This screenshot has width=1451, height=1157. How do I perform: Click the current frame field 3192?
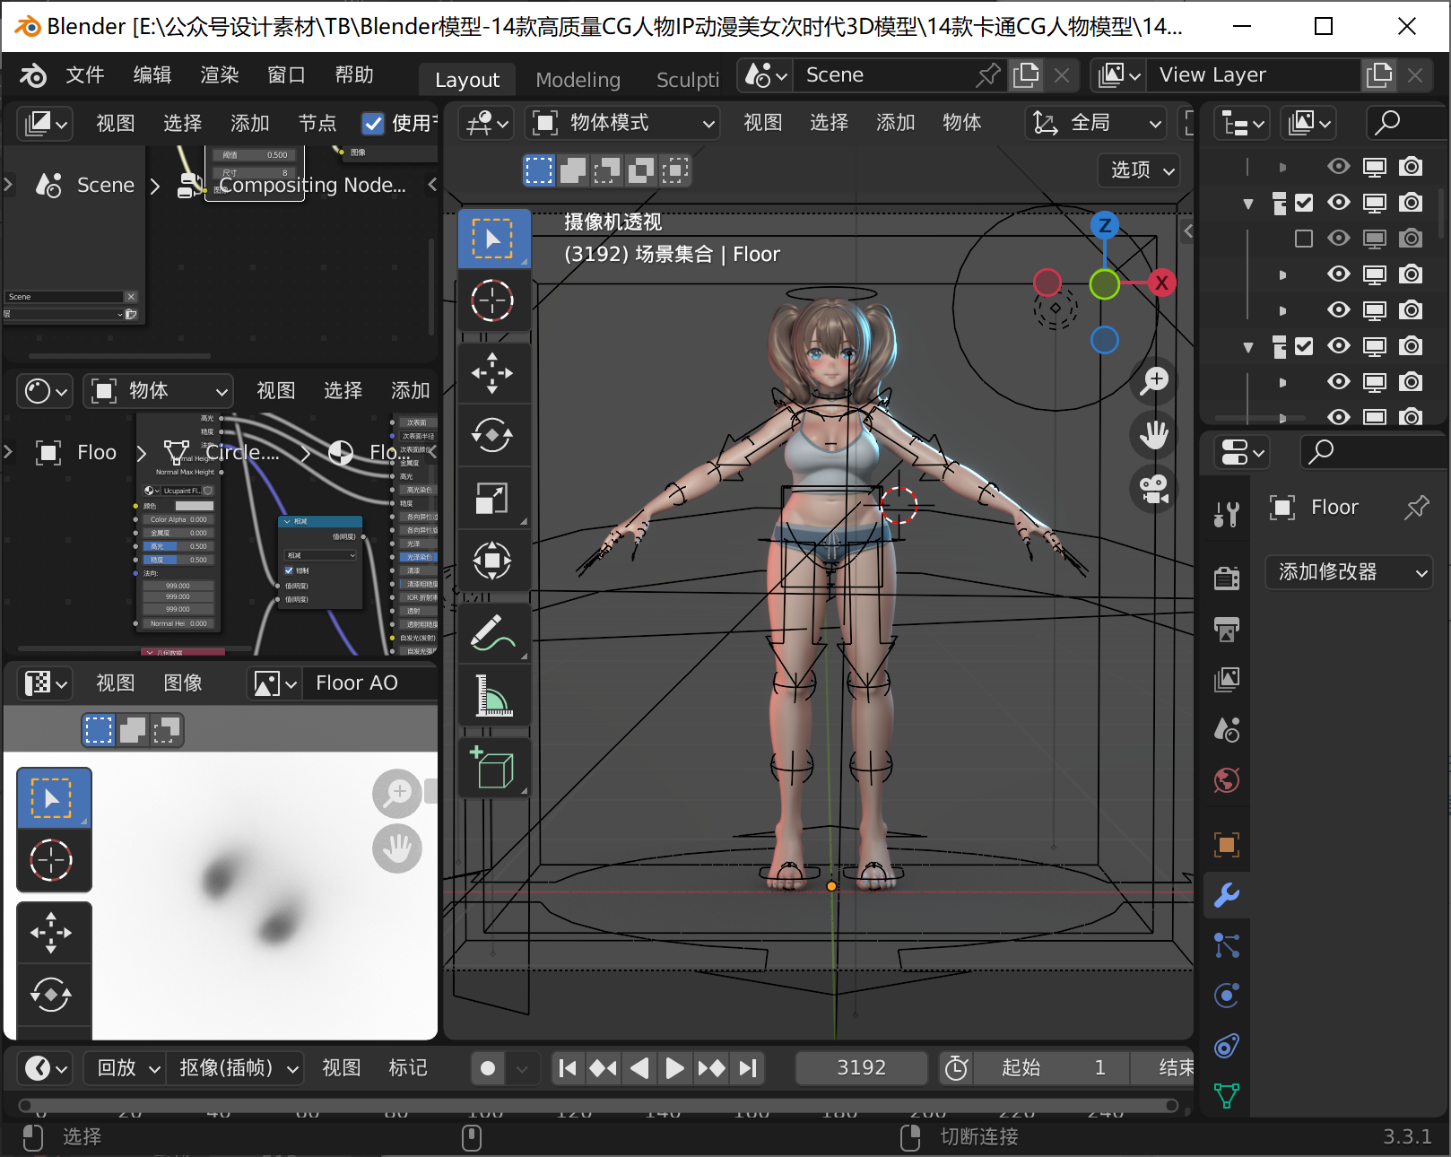(862, 1068)
